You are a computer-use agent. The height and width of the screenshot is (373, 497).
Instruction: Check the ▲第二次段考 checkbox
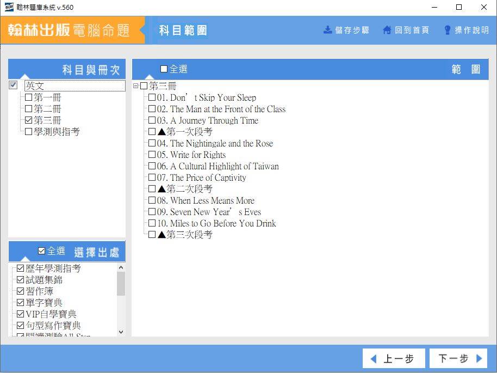[152, 188]
